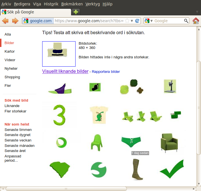Click the vertical scrollbar thumb
The image size is (201, 191).
[199, 108]
